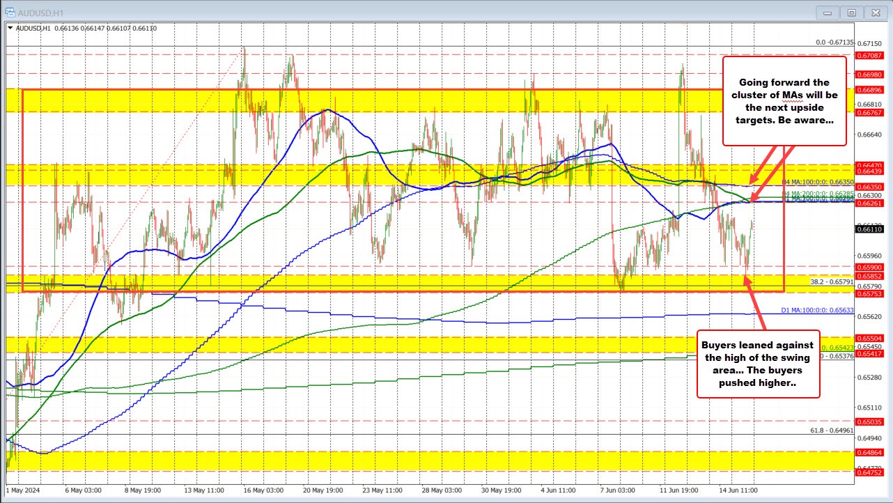The height and width of the screenshot is (503, 893).
Task: Click the H4 MA:200 label showing 0.66285
Action: tap(818, 193)
